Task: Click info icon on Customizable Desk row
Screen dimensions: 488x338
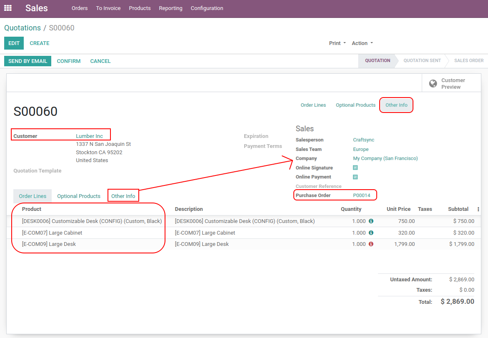Action: 371,221
